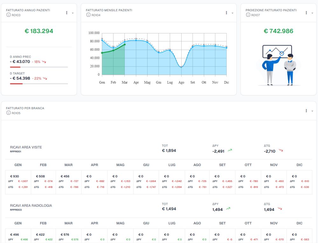This screenshot has width=318, height=243.
Task: Click the RICAVI AREA RADIOLOGIA title
Action: coord(31,205)
